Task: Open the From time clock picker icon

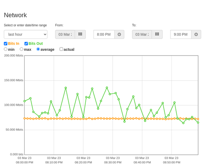Action: pyautogui.click(x=119, y=34)
